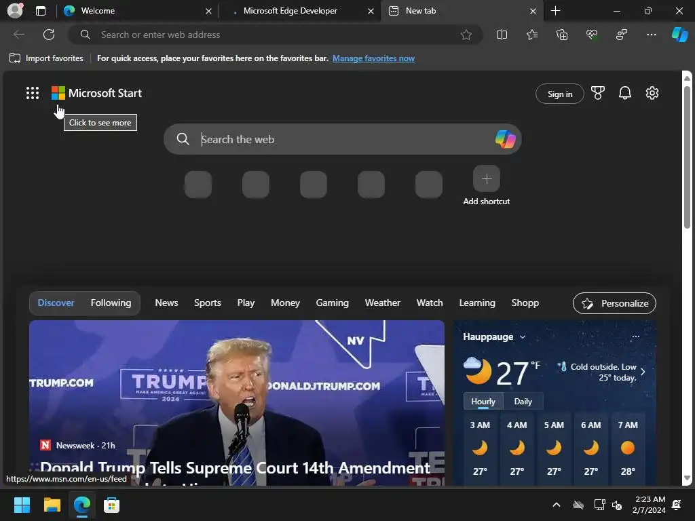This screenshot has height=521, width=695.
Task: Open the Edge profile avatar icon
Action: (x=15, y=11)
